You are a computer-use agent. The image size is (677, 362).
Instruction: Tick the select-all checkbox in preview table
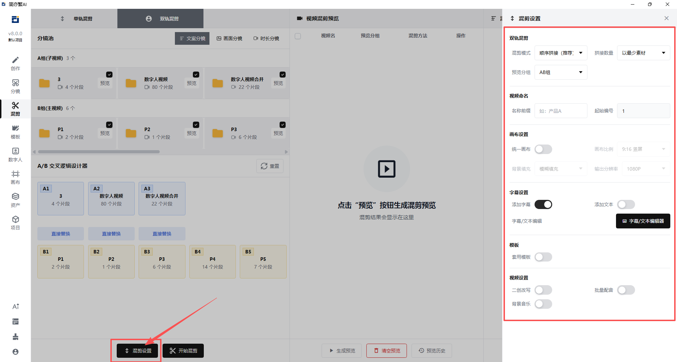tap(298, 36)
